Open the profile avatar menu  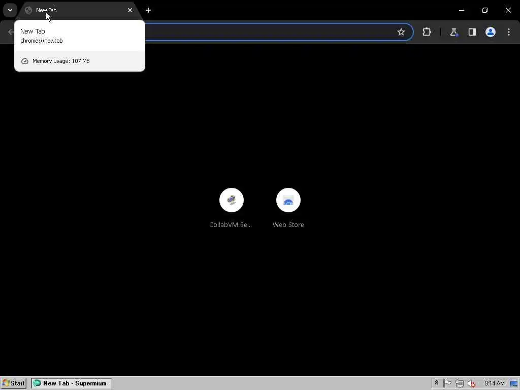[490, 32]
